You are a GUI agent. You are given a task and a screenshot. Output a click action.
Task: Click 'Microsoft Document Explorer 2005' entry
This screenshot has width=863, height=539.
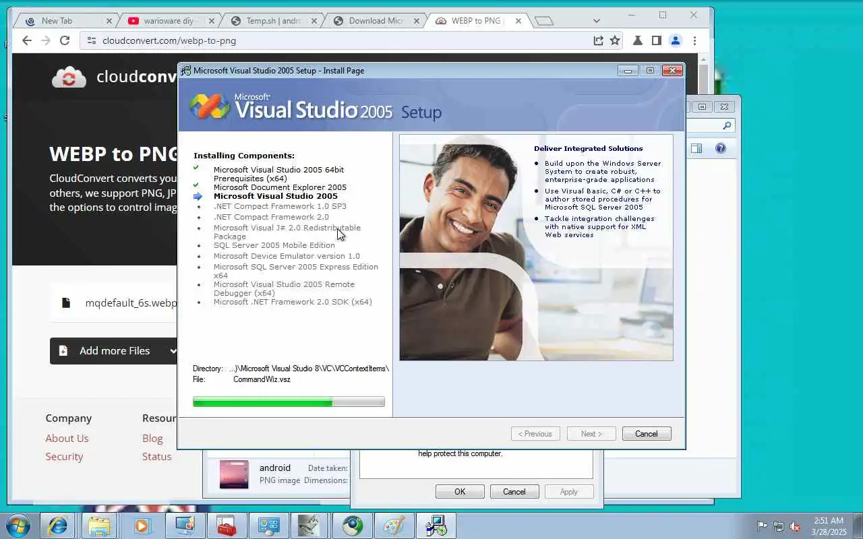click(280, 187)
